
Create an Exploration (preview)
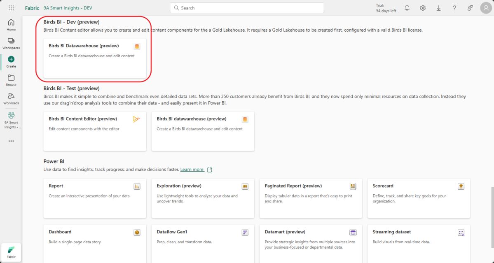point(203,198)
